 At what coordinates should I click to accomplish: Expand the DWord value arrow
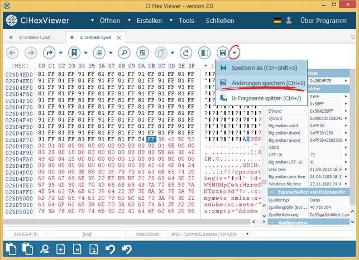tap(346, 111)
